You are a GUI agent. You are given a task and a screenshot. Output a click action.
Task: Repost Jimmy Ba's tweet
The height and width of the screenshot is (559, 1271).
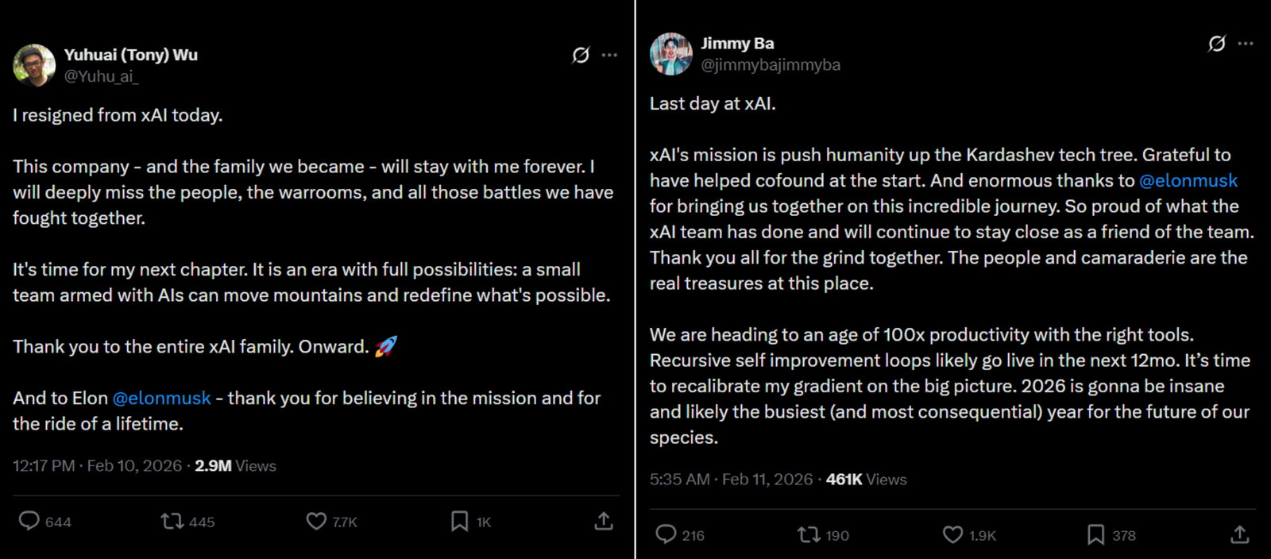pos(809,535)
